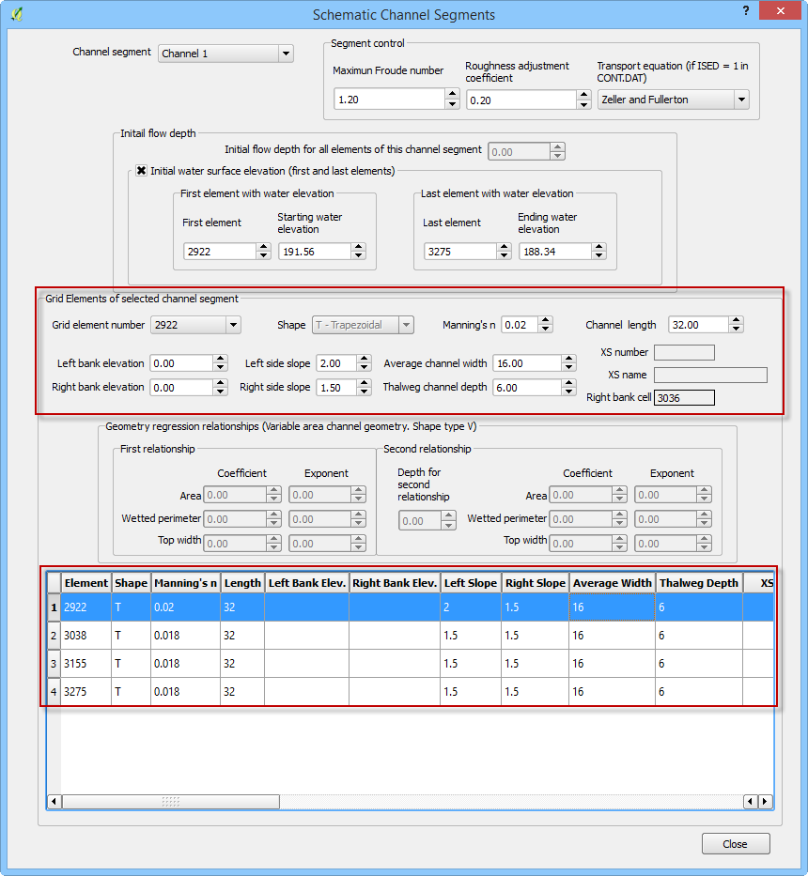Click the Average Width column header
Screen dimensions: 808x876
pos(612,583)
